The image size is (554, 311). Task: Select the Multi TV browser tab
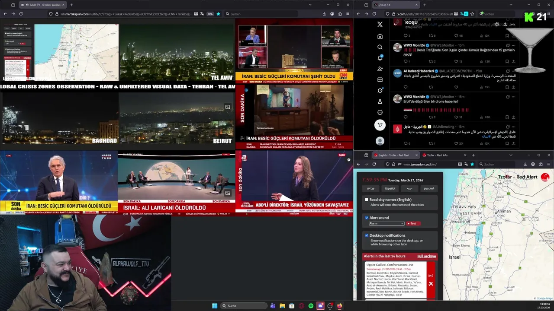(43, 5)
